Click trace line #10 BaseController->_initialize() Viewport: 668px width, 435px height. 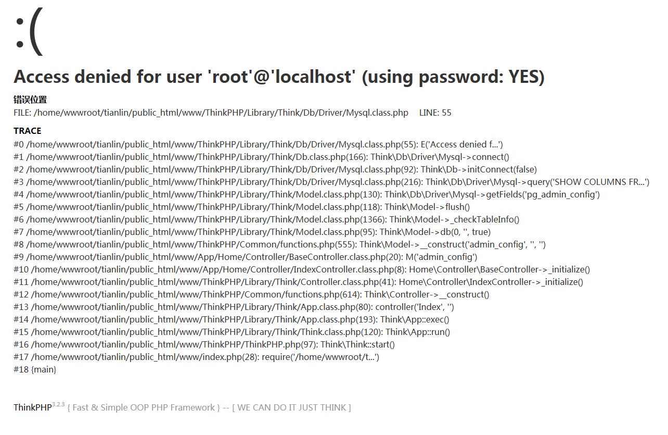pyautogui.click(x=302, y=269)
